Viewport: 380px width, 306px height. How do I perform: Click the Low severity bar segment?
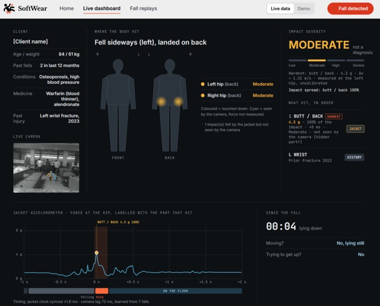click(297, 60)
